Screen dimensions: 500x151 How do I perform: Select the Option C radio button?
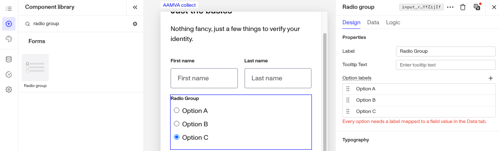pos(176,137)
